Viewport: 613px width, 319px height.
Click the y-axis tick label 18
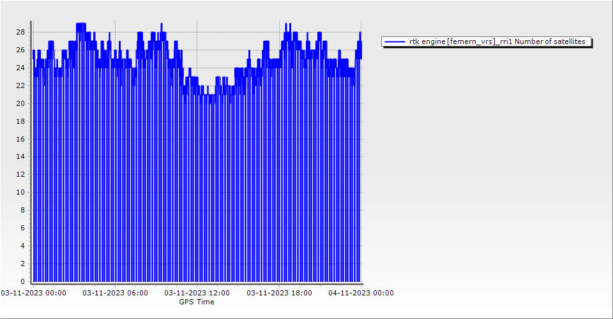coord(20,121)
